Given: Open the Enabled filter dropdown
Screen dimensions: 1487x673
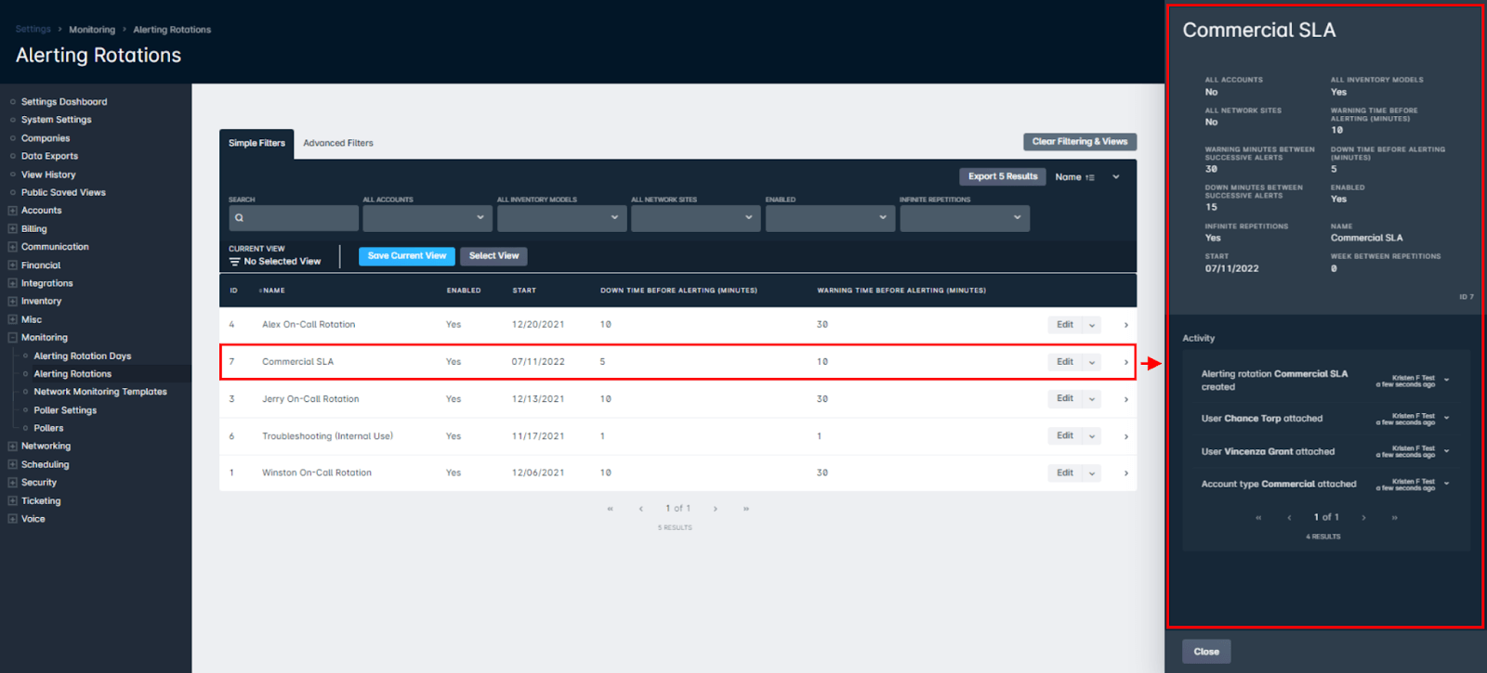Looking at the screenshot, I should tap(830, 218).
